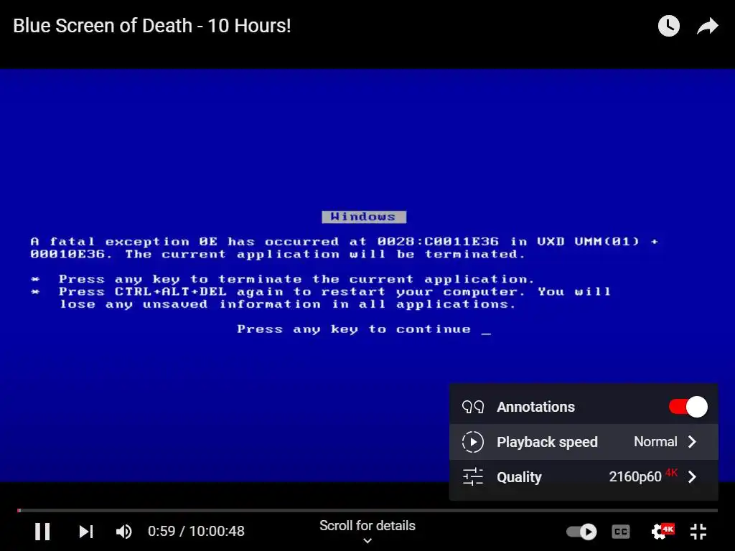Skip to the next video
This screenshot has height=551, width=735.
tap(86, 532)
